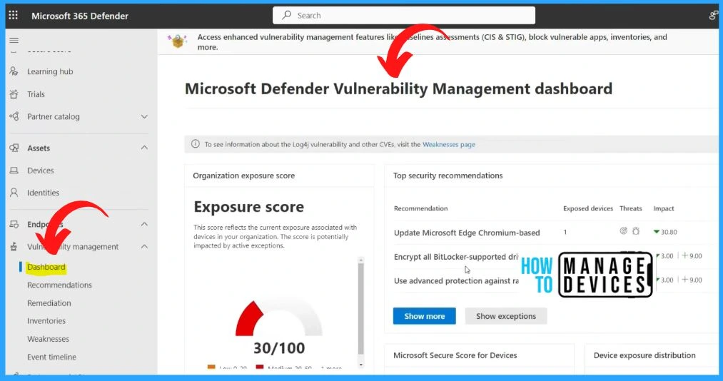
Task: Open the app launcher waffle icon
Action: pos(14,15)
